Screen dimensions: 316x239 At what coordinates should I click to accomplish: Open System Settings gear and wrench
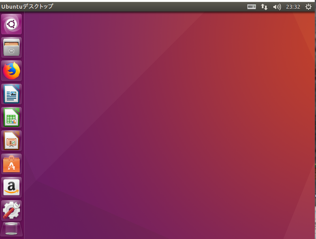(x=11, y=211)
